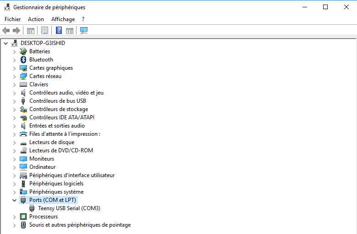357x234 pixels.
Task: Click the Teensy USB Serial port icon
Action: pyautogui.click(x=32, y=208)
